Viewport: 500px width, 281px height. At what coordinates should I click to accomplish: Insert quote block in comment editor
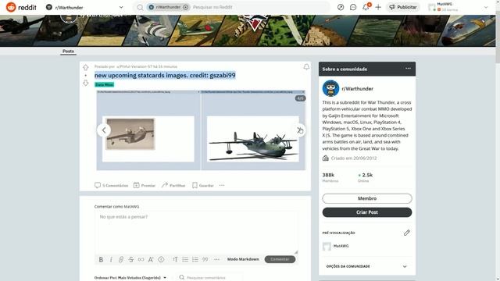205,260
